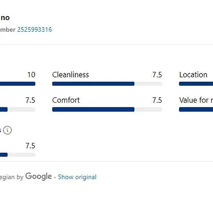Select the Location label

[193, 75]
